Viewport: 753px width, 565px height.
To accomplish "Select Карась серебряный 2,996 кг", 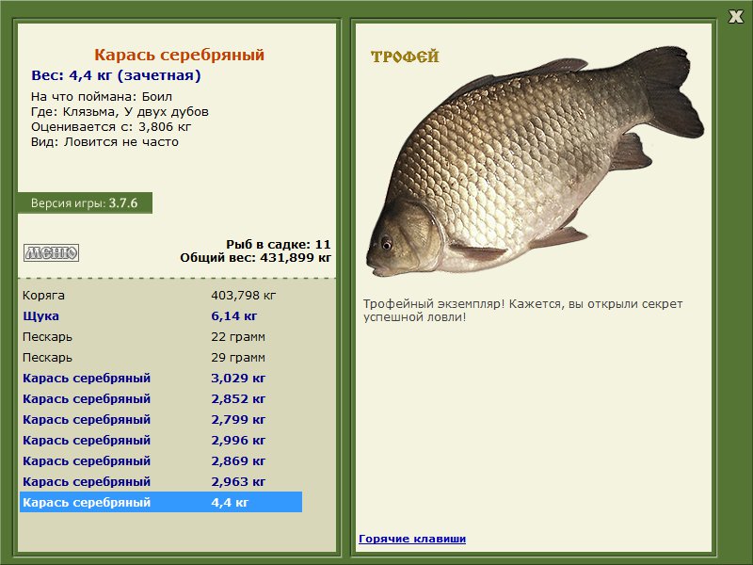I will point(161,440).
